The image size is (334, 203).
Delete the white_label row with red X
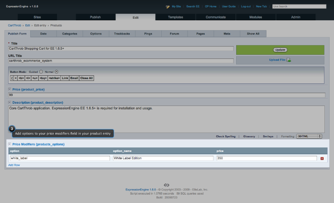coord(322,159)
